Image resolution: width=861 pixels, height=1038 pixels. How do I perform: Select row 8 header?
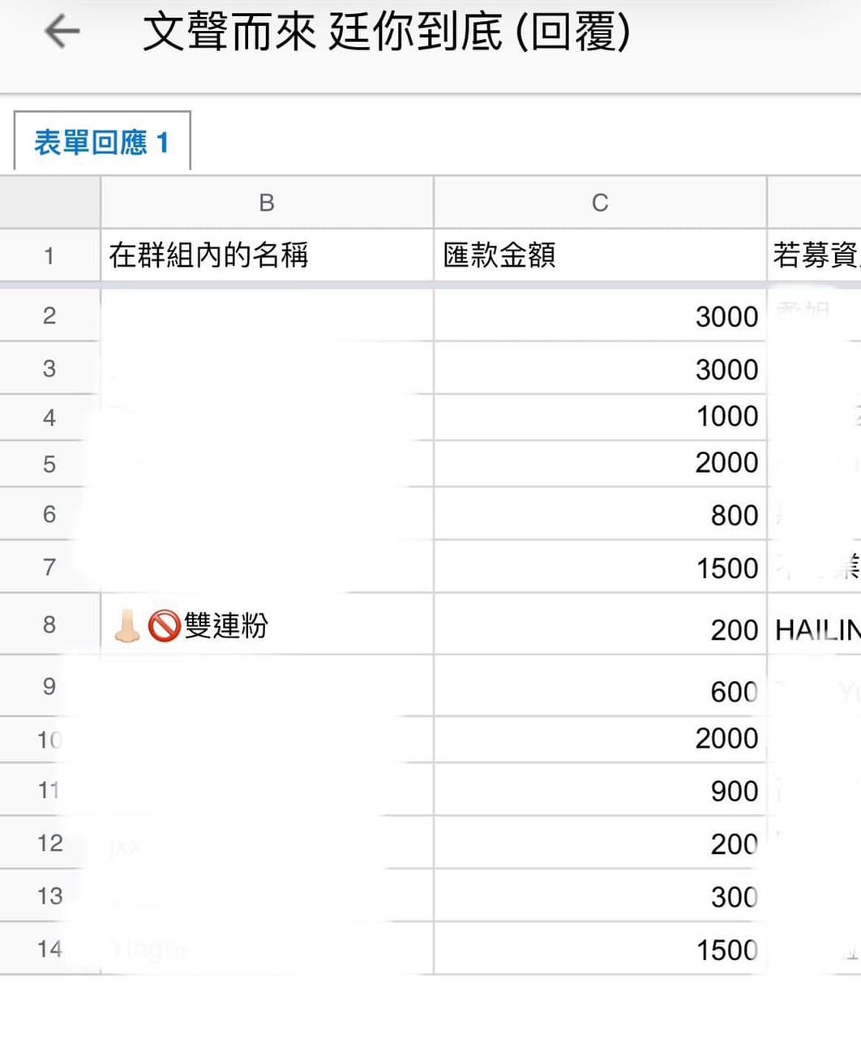point(49,624)
